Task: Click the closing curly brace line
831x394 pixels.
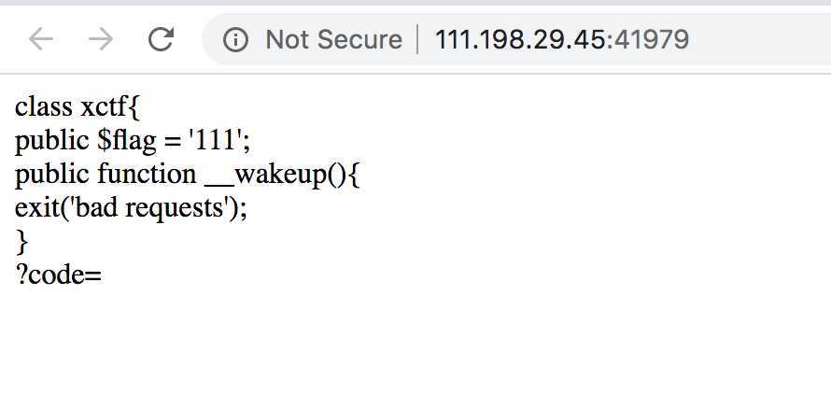Action: [x=21, y=243]
